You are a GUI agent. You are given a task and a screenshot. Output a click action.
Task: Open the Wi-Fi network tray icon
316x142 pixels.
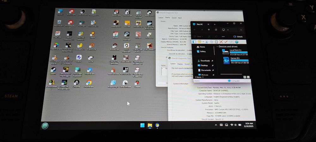pos(232,125)
